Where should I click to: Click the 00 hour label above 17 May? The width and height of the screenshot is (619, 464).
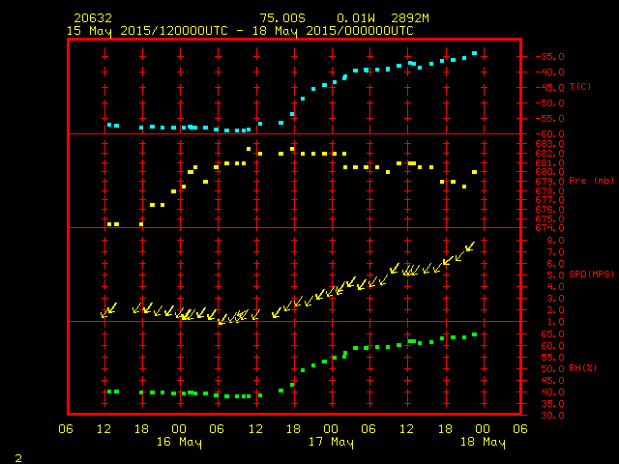(x=331, y=429)
